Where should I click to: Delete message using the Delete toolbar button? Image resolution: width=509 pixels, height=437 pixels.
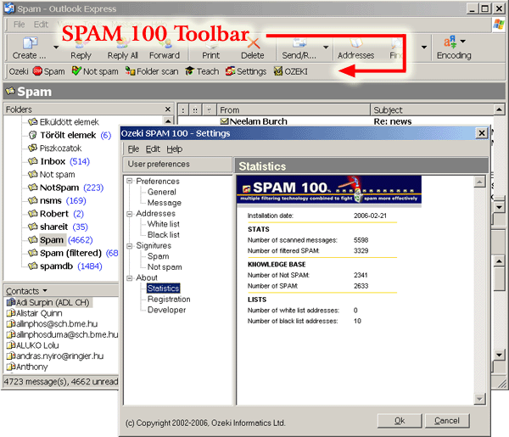253,48
